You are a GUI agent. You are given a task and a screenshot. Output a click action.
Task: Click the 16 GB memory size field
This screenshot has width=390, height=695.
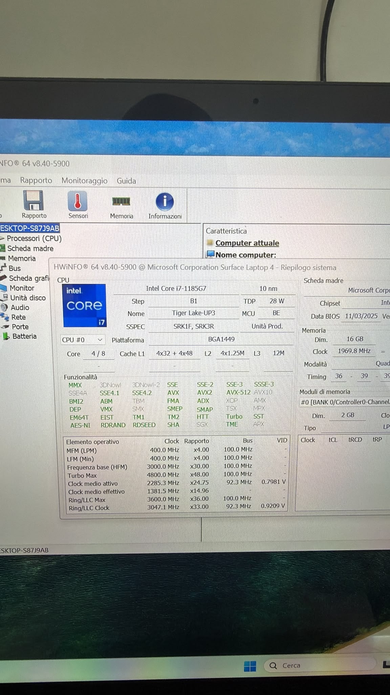(354, 339)
